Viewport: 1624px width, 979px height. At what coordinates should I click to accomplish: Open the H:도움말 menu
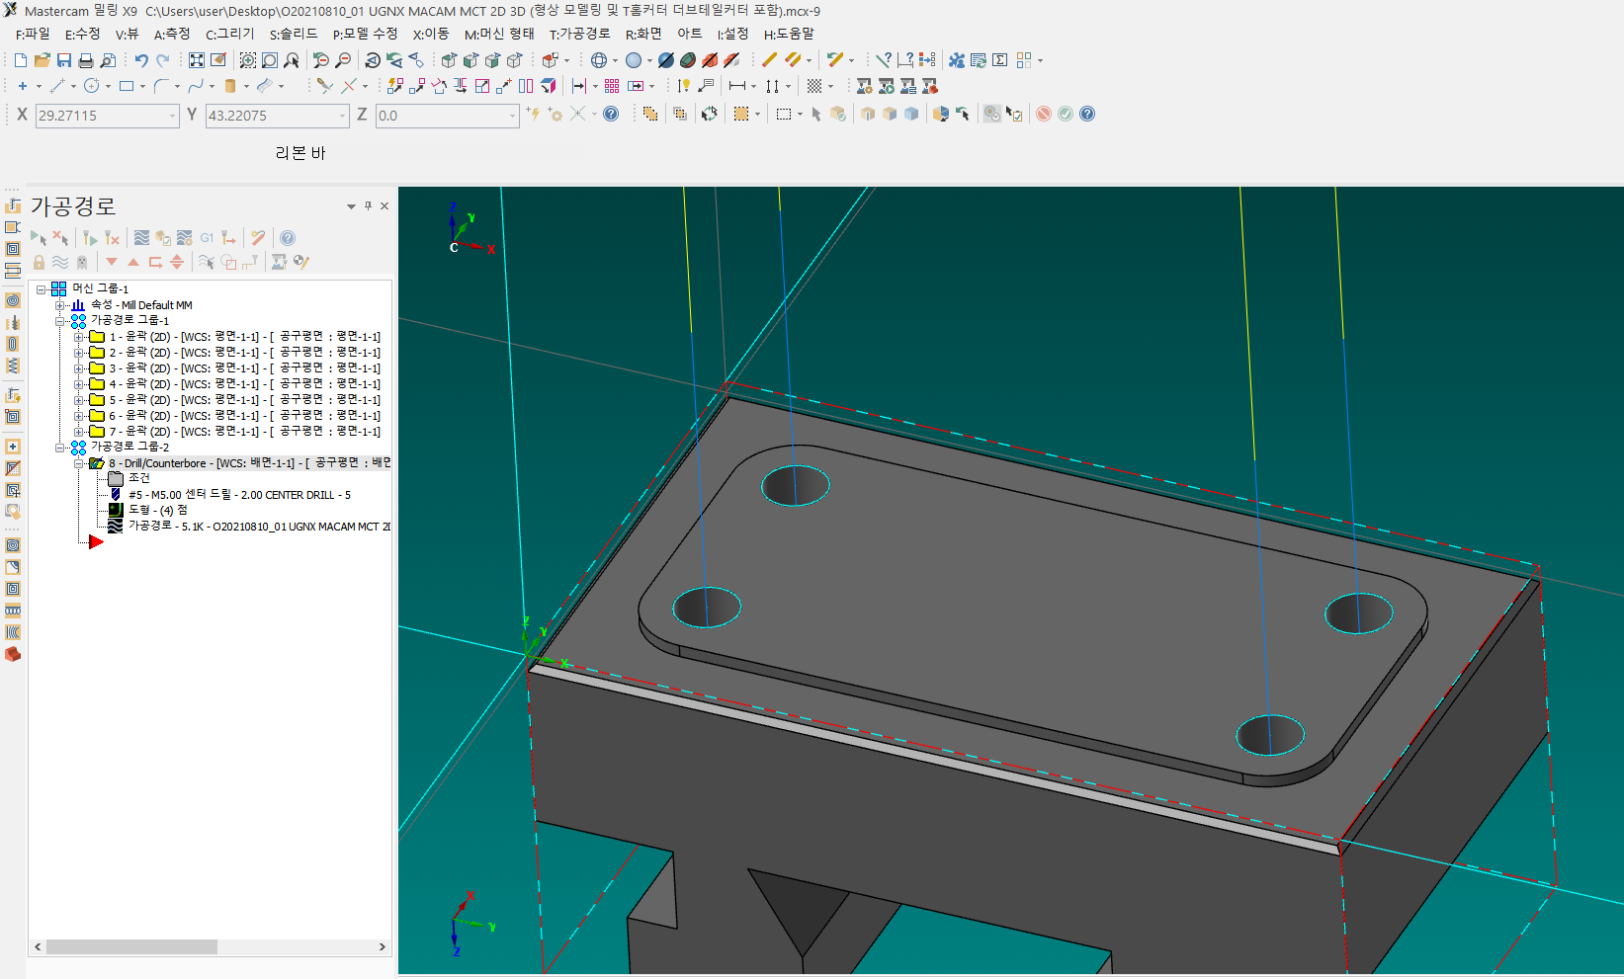789,35
